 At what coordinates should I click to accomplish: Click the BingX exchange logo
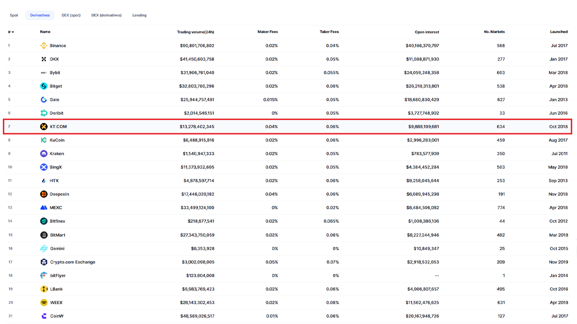coord(44,167)
